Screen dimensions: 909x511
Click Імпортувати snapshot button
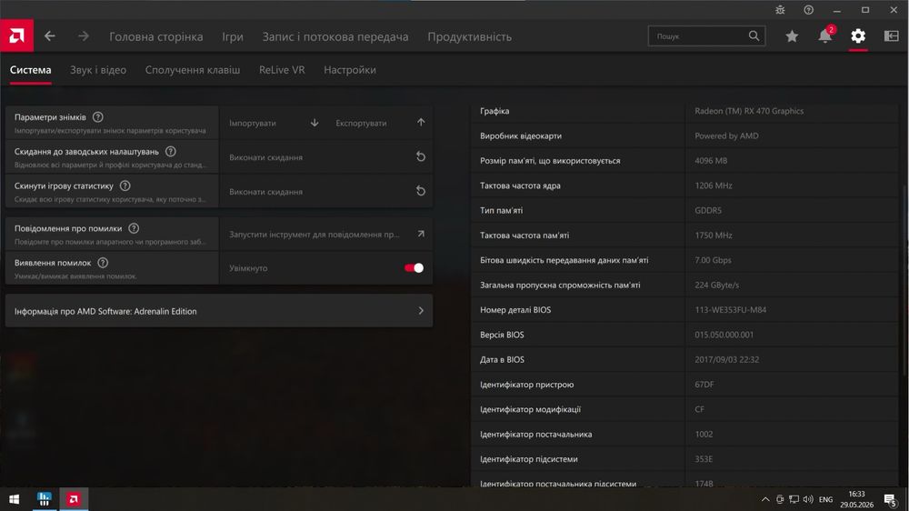tap(274, 123)
